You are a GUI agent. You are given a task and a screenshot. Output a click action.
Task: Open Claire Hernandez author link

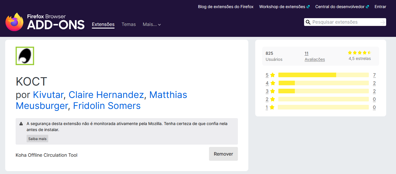(106, 94)
